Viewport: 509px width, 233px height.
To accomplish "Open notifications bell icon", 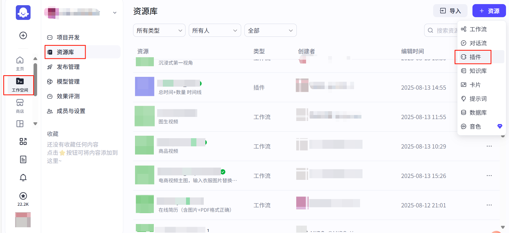I will [23, 178].
